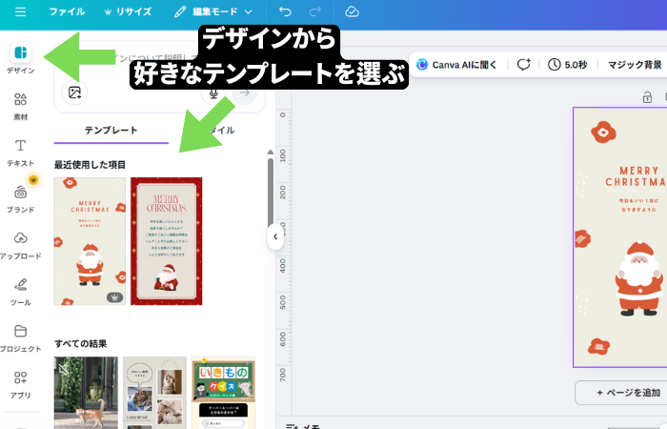Click the すべての結果 heading
The height and width of the screenshot is (429, 667).
pyautogui.click(x=80, y=343)
